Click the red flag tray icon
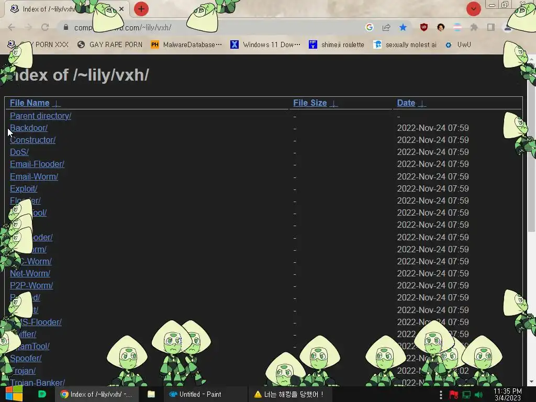The height and width of the screenshot is (402, 536). point(454,395)
